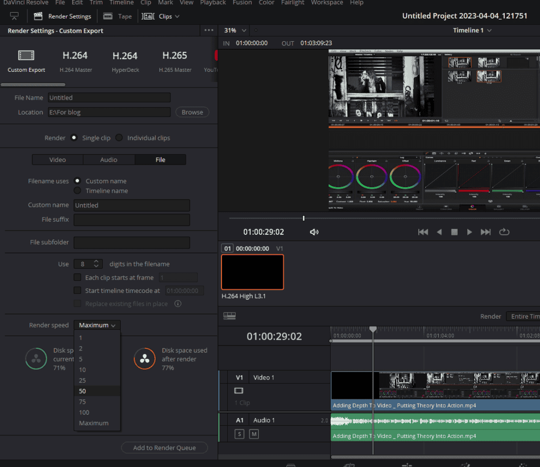Choose render speed 25
Screen dimensions: 540x467
(97, 380)
